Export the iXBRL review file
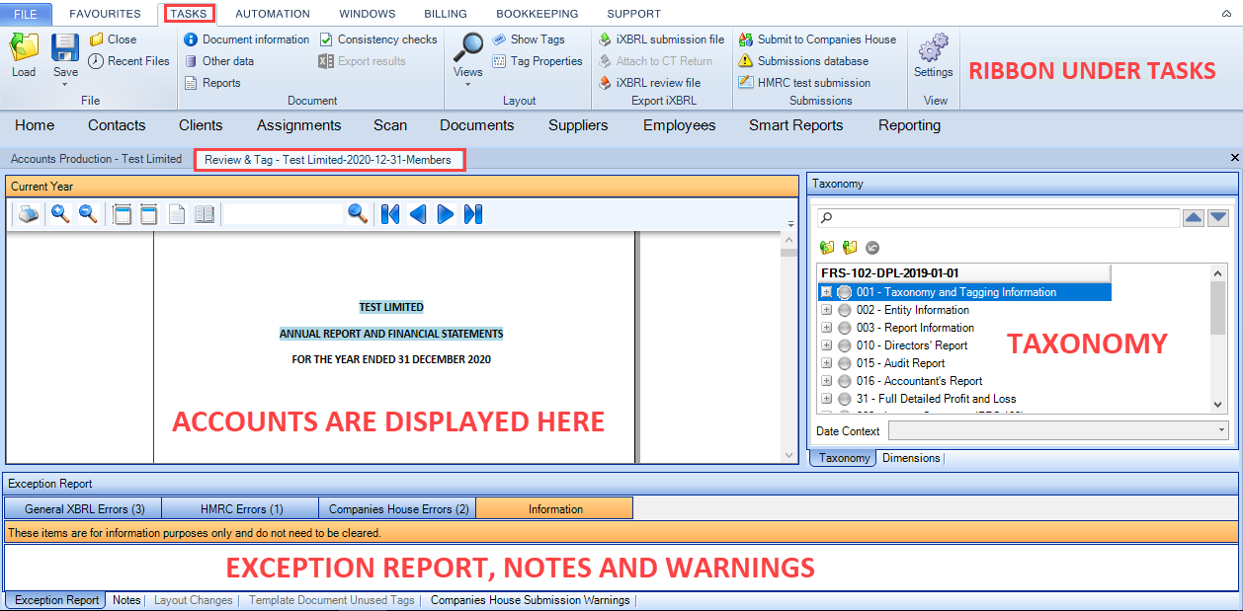This screenshot has height=611, width=1243. pos(649,83)
